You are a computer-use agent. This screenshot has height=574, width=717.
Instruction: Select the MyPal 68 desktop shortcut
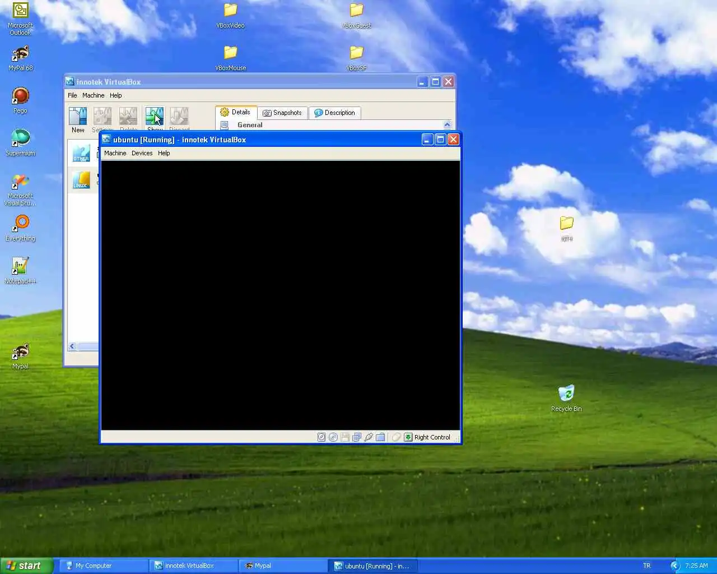pyautogui.click(x=21, y=58)
